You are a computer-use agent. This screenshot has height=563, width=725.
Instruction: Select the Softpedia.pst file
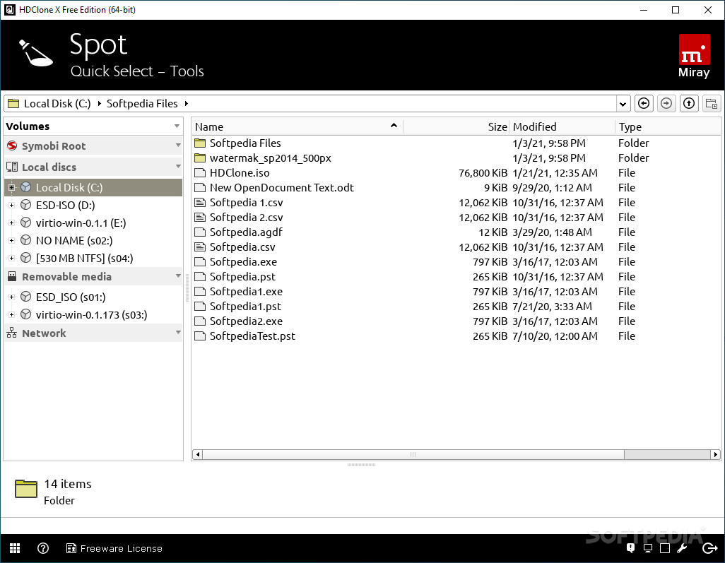(x=242, y=276)
